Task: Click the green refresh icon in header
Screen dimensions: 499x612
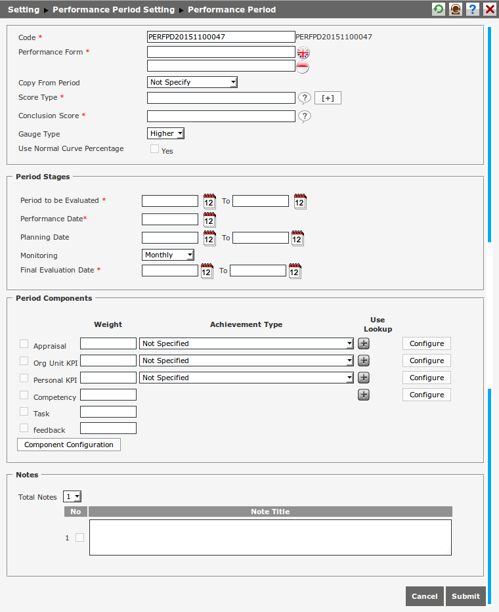Action: 439,9
